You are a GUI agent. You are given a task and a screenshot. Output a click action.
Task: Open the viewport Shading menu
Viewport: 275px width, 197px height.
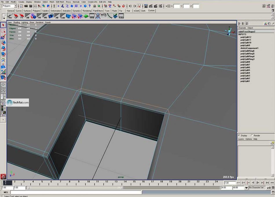tap(16, 22)
